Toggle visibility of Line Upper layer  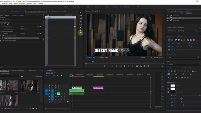[x=168, y=16]
